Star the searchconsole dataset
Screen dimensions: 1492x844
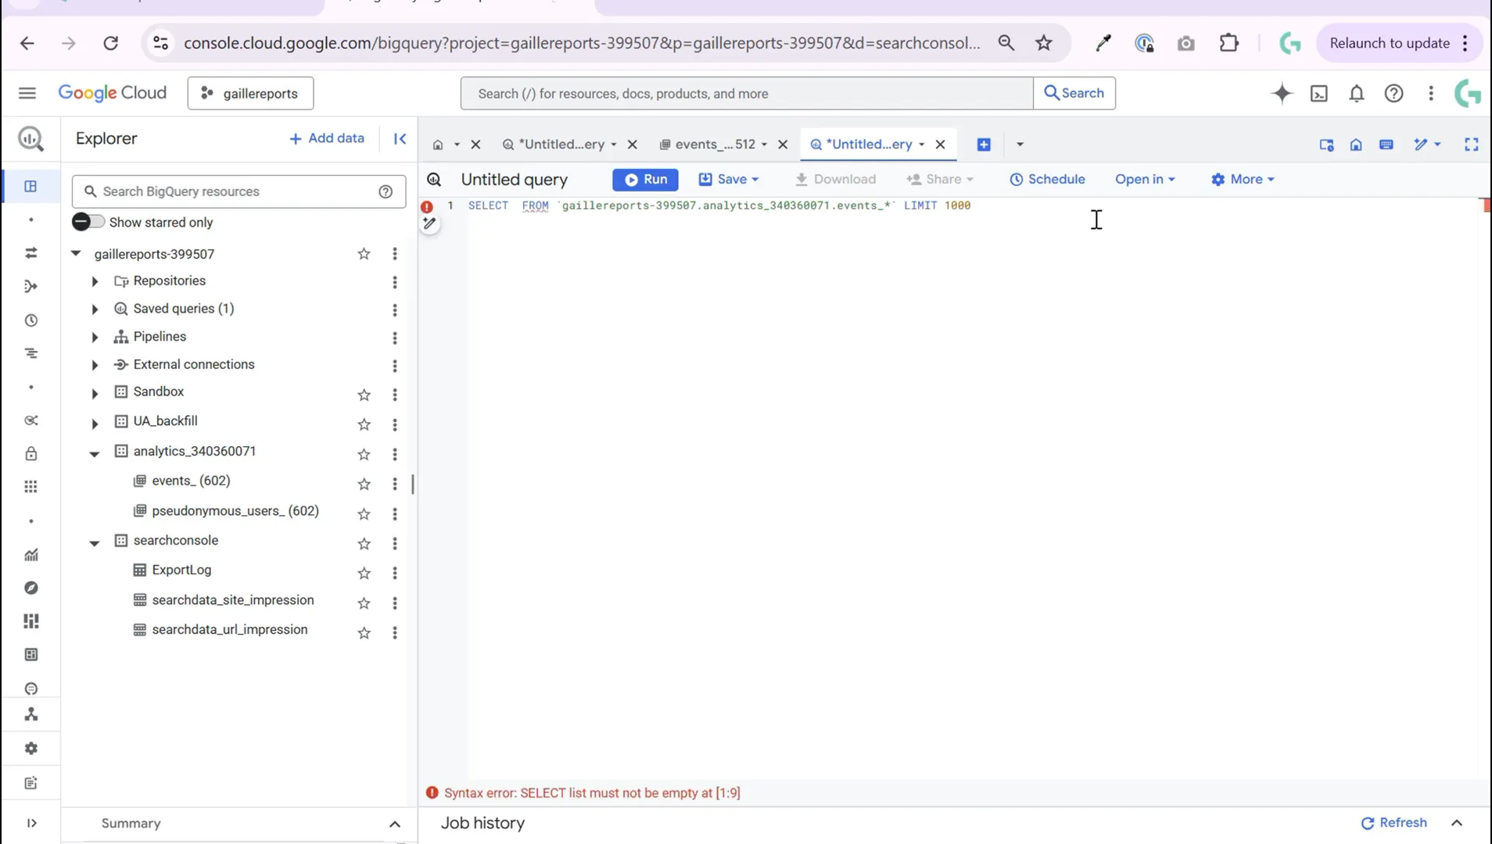coord(364,543)
